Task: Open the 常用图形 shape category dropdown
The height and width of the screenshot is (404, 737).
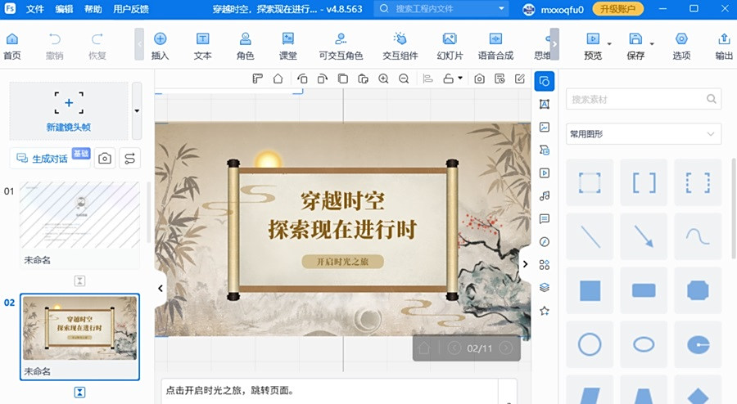Action: [644, 134]
